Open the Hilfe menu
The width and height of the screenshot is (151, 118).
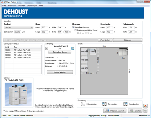pyautogui.click(x=41, y=6)
